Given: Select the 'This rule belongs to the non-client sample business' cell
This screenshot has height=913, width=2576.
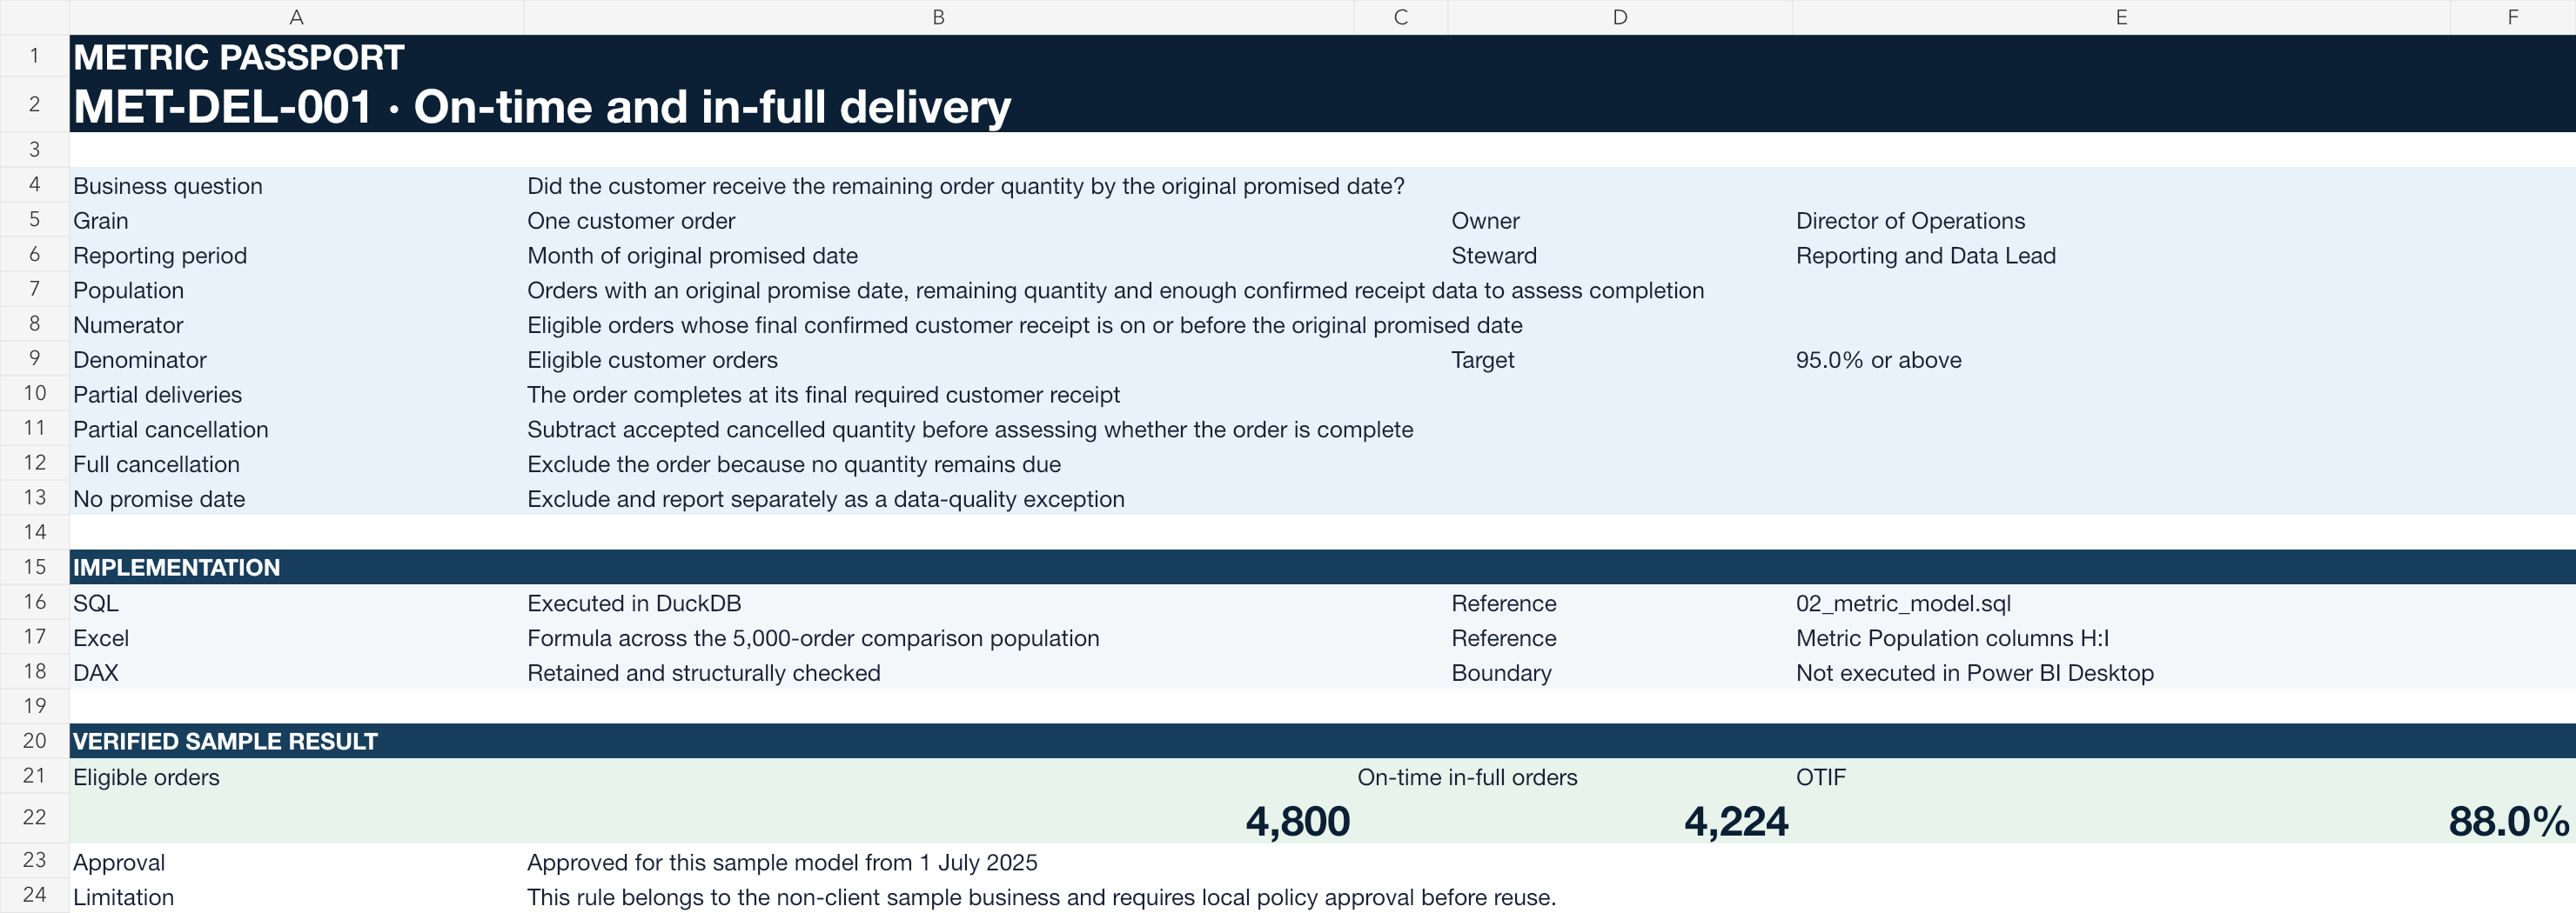Looking at the screenshot, I should point(1041,897).
